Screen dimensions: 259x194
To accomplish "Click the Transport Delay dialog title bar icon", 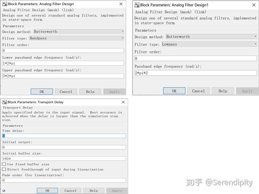I will click(x=5, y=102).
